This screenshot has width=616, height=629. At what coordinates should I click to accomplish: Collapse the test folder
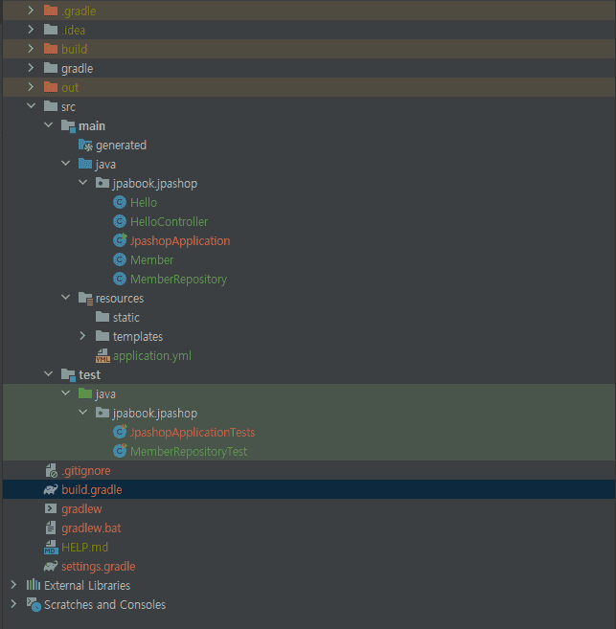[48, 374]
